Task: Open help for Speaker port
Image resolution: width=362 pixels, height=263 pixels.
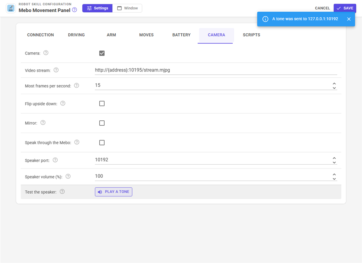Action: pos(55,160)
